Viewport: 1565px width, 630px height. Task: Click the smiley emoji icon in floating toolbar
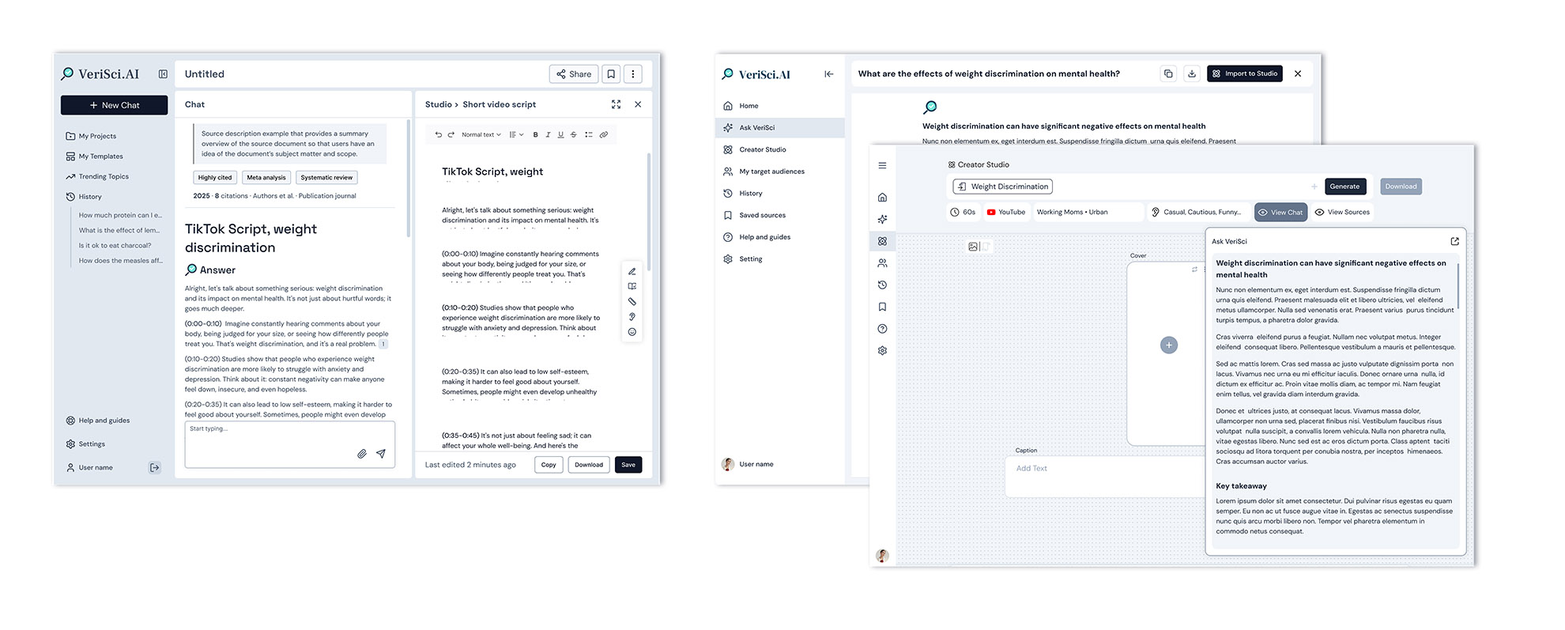coord(632,332)
